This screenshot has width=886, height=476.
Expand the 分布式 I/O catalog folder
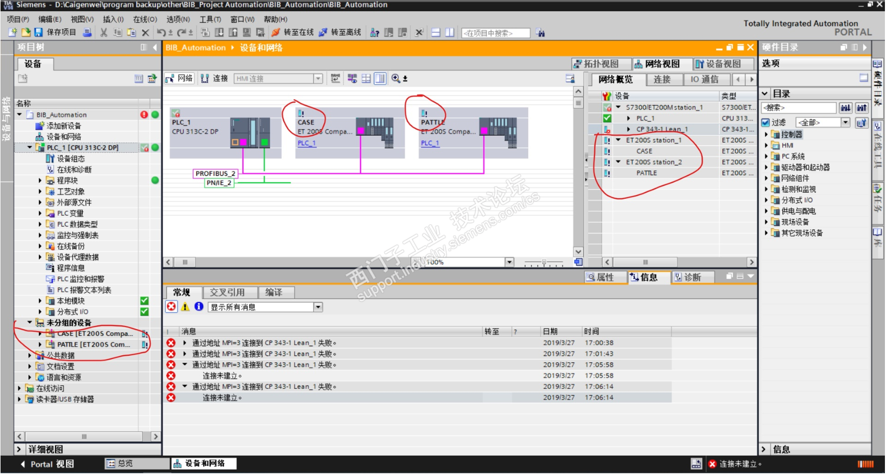click(x=766, y=200)
